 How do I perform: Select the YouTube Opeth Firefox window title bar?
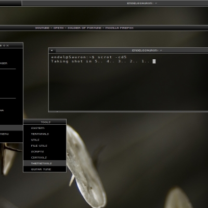pos(104,28)
